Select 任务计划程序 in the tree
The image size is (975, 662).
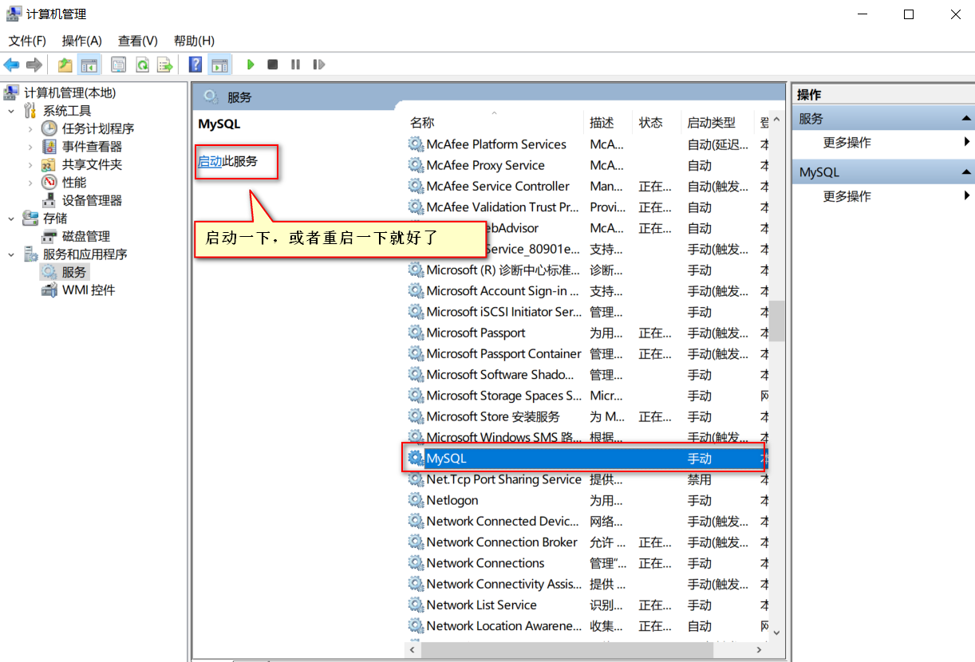pos(98,128)
